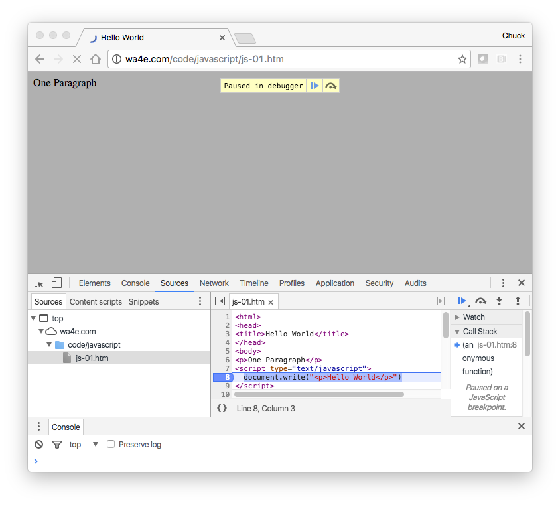The width and height of the screenshot is (560, 505).
Task: Go back to the previous page
Action: click(40, 59)
